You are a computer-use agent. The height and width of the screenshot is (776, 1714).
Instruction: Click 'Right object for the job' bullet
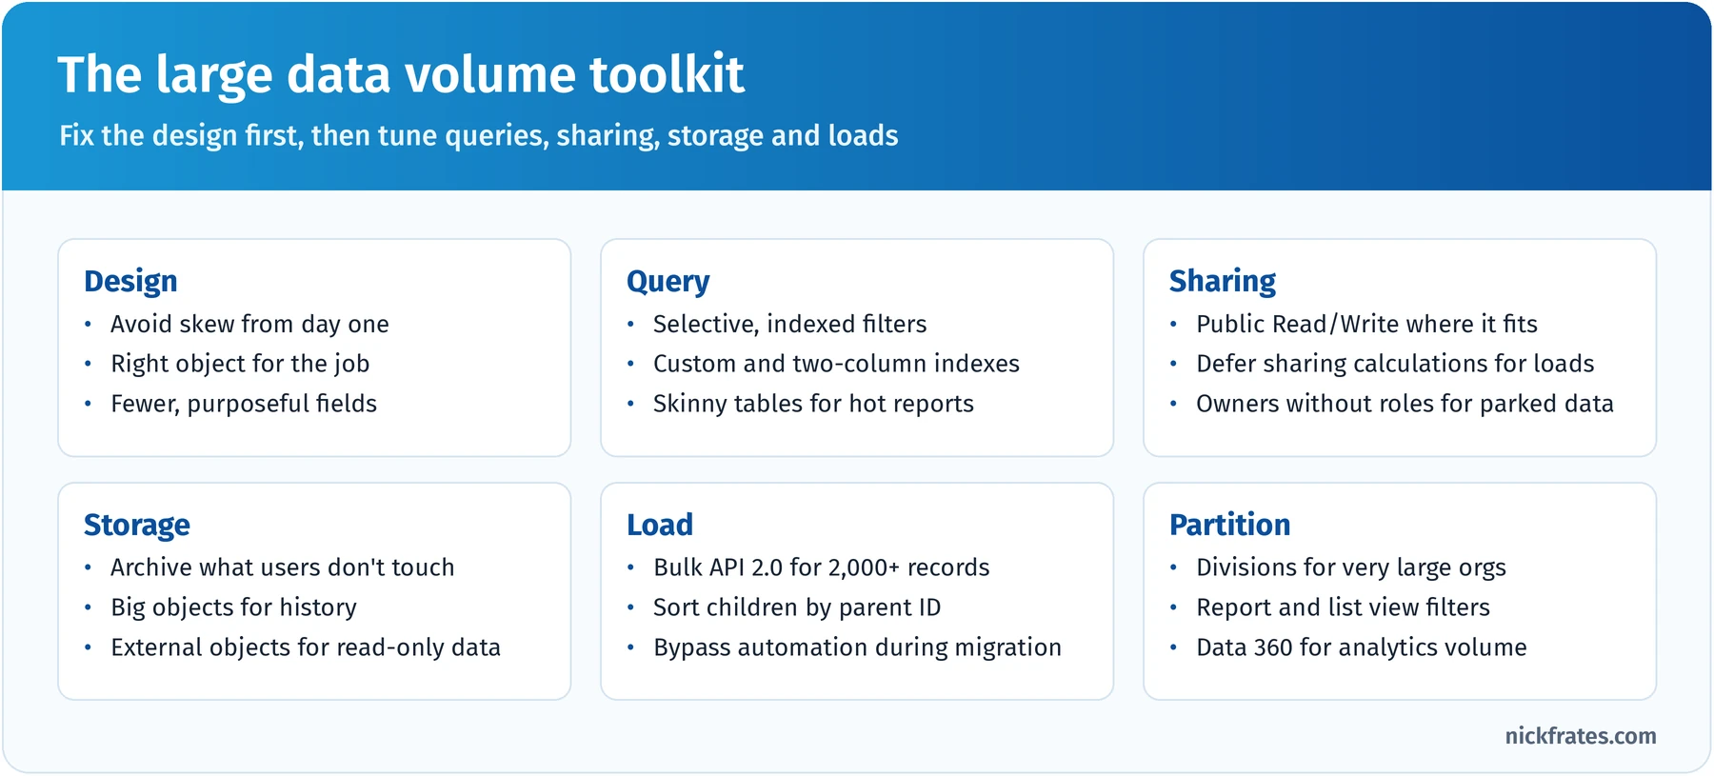tap(240, 365)
